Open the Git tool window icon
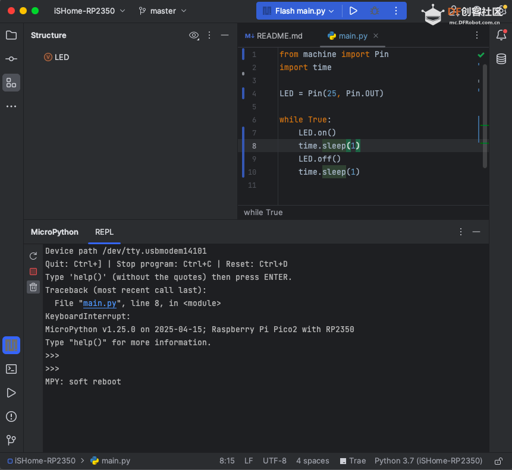 [11, 440]
